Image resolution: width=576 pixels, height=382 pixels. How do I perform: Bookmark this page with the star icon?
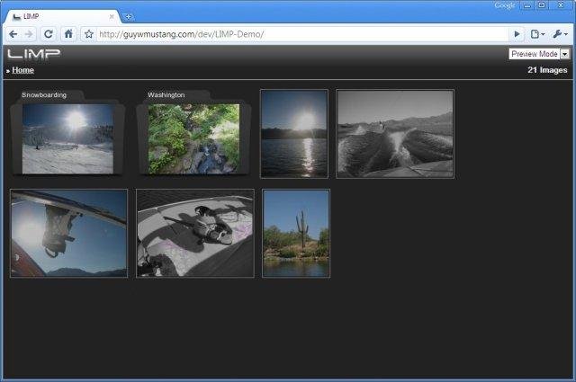88,33
